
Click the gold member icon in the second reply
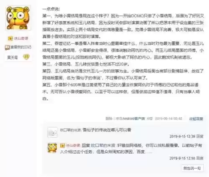pyautogui.click(x=63, y=146)
